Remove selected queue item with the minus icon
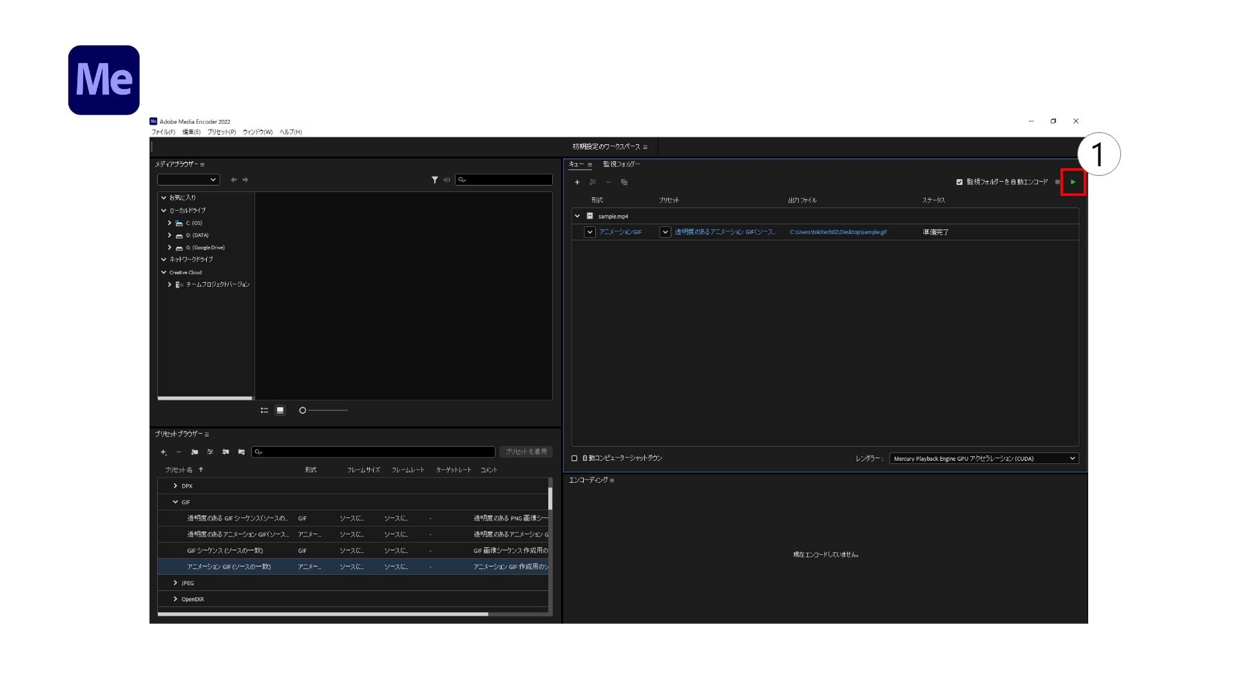 (608, 182)
